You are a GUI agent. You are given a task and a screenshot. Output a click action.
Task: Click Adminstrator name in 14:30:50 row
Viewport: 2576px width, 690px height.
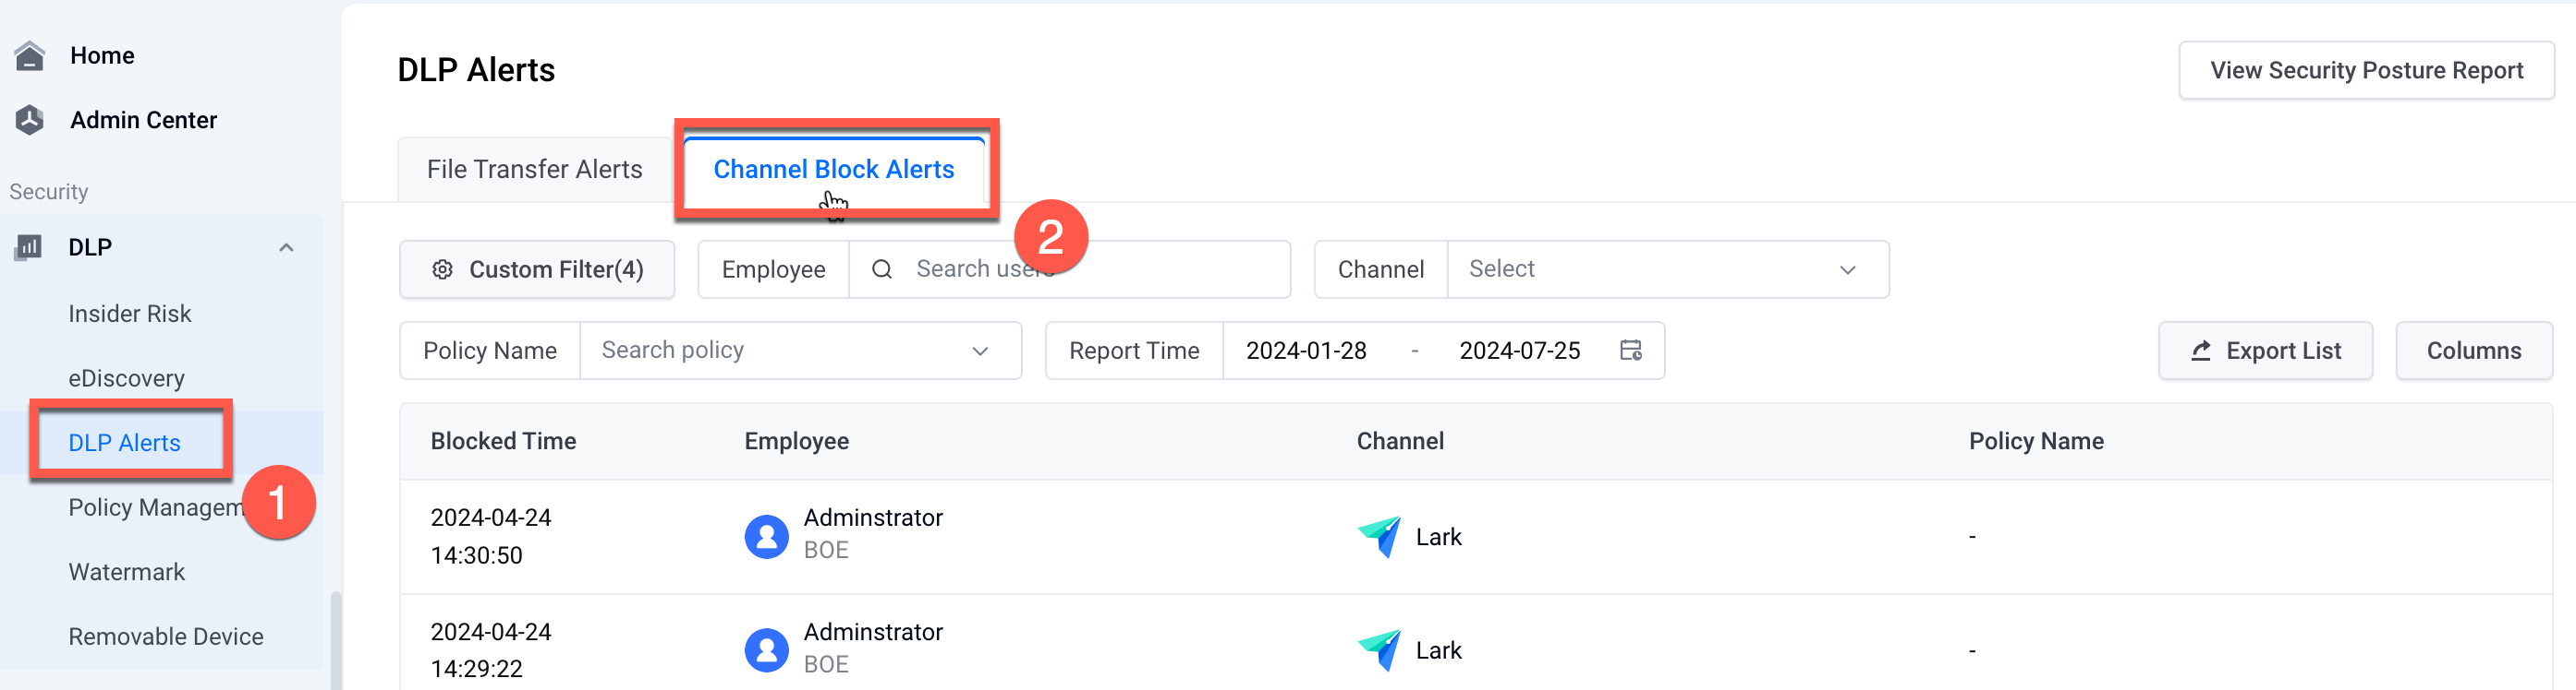[x=873, y=518]
